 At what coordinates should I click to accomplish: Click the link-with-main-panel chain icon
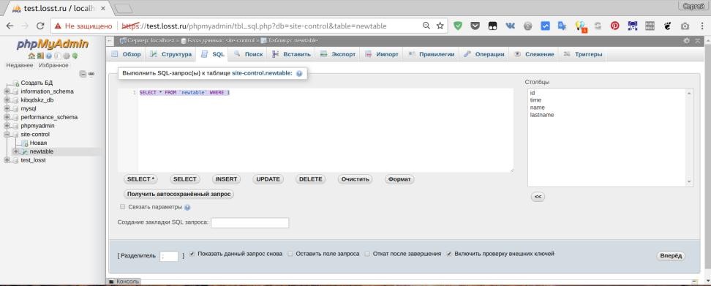click(91, 74)
